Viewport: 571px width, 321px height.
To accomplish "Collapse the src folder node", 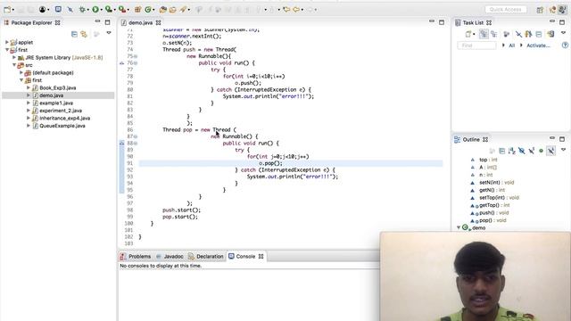I will (x=14, y=65).
